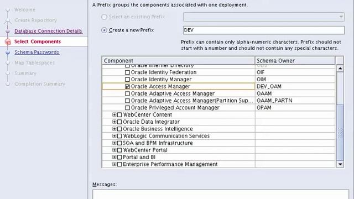Click the component table scroll up arrow
This screenshot has width=354, height=199.
click(340, 68)
